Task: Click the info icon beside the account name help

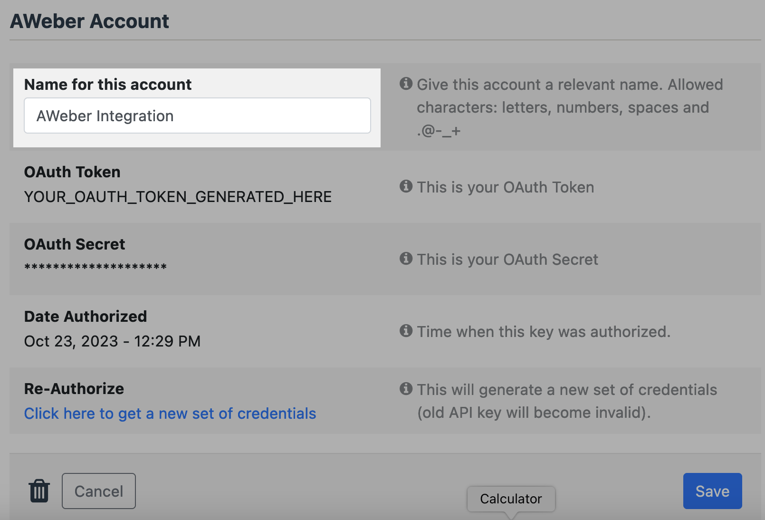Action: click(x=406, y=84)
